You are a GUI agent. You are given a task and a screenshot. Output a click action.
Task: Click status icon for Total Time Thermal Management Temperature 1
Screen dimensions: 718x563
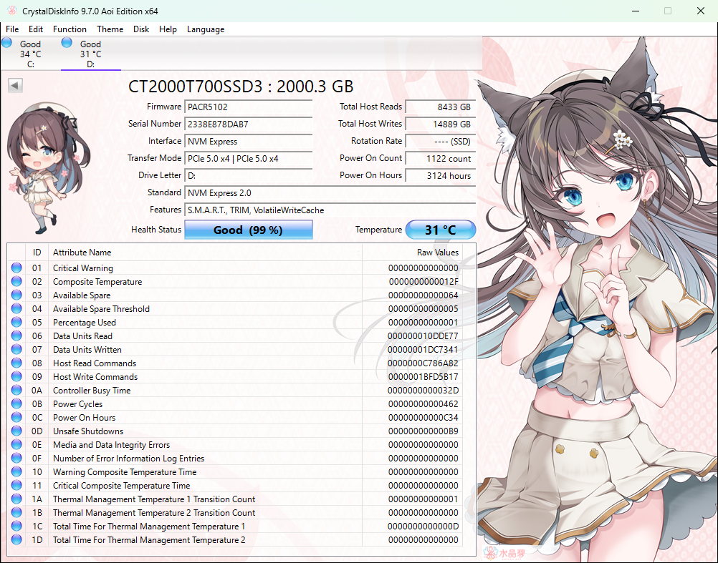[x=16, y=526]
